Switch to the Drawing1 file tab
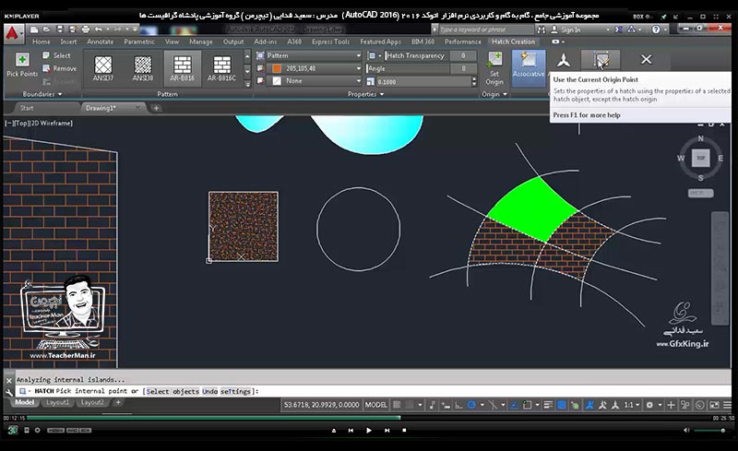 point(113,108)
